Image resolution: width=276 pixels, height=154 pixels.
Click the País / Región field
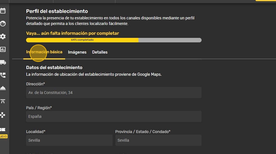(x=114, y=116)
